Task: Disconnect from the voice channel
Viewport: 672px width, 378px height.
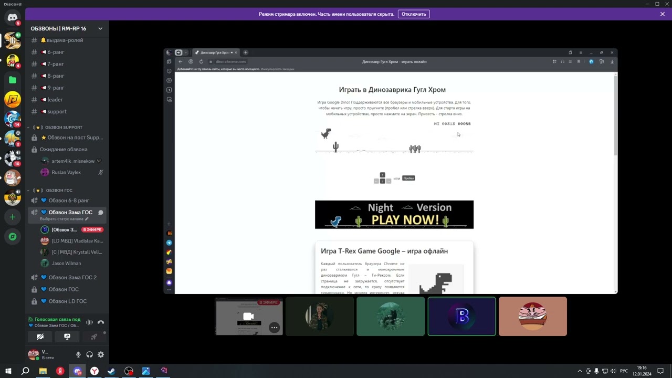Action: tap(101, 322)
